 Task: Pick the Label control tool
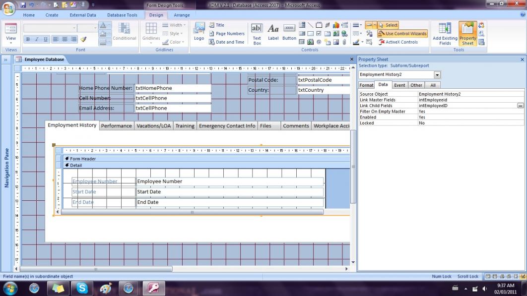point(273,32)
